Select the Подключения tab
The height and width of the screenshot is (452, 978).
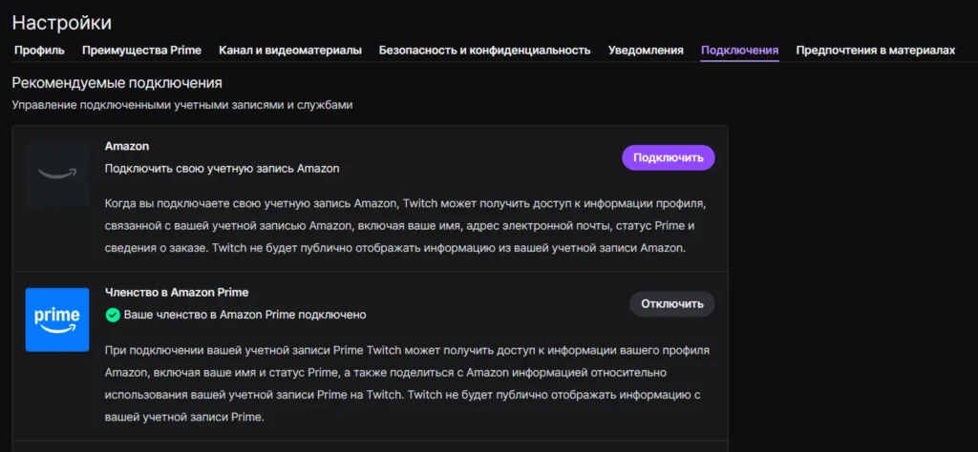click(740, 51)
